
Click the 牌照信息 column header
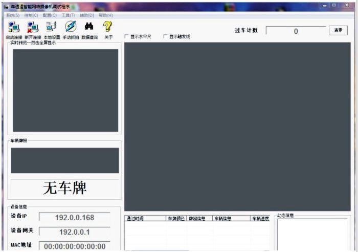click(x=199, y=218)
